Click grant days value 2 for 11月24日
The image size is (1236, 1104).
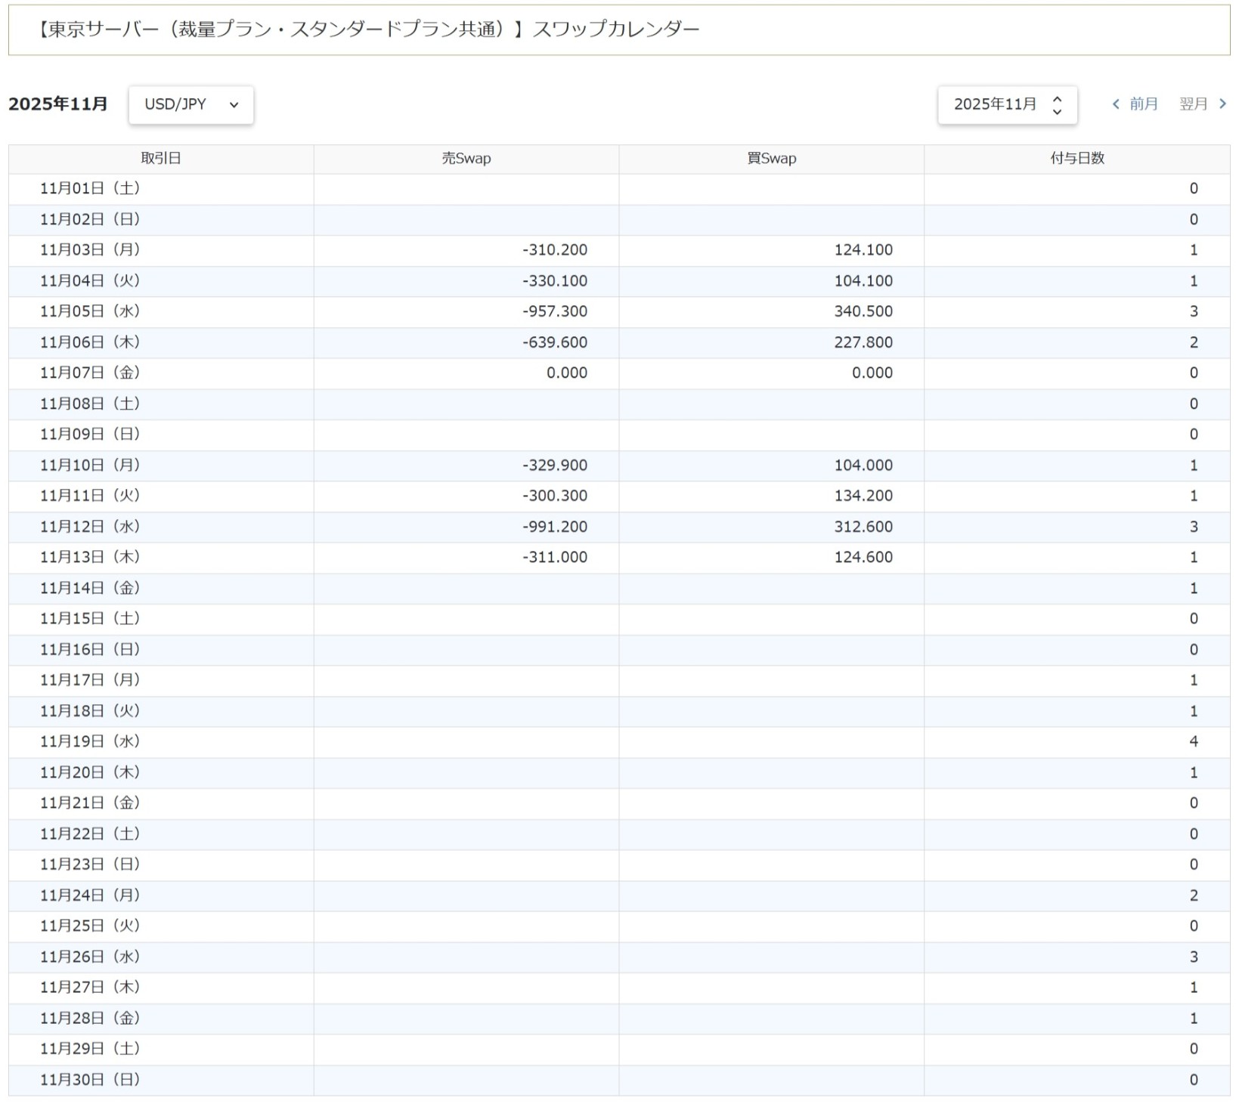pyautogui.click(x=1194, y=895)
